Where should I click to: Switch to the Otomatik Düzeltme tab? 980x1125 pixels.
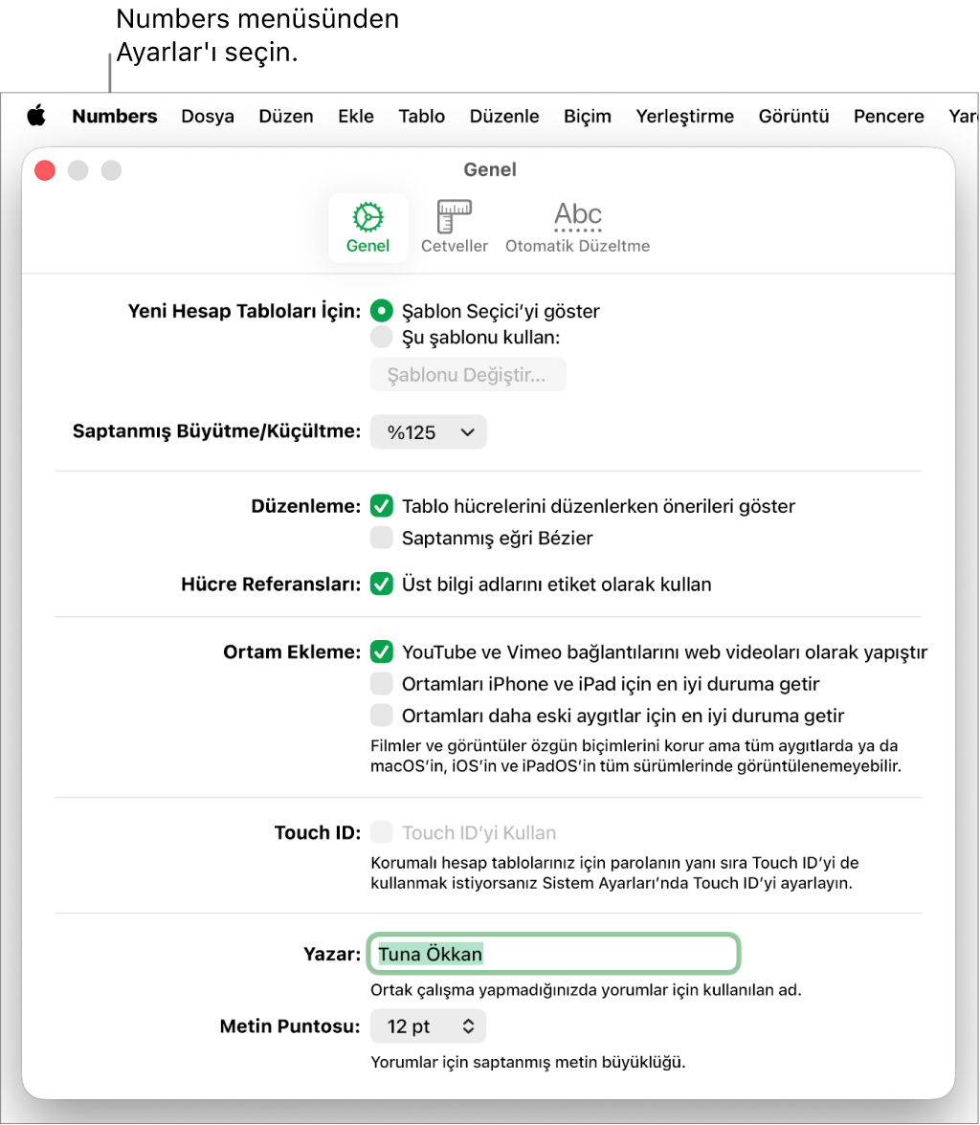pyautogui.click(x=577, y=228)
